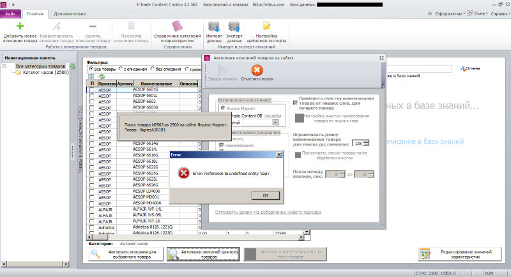Click the 128 characters length input field
The image size is (511, 277).
pyautogui.click(x=358, y=143)
